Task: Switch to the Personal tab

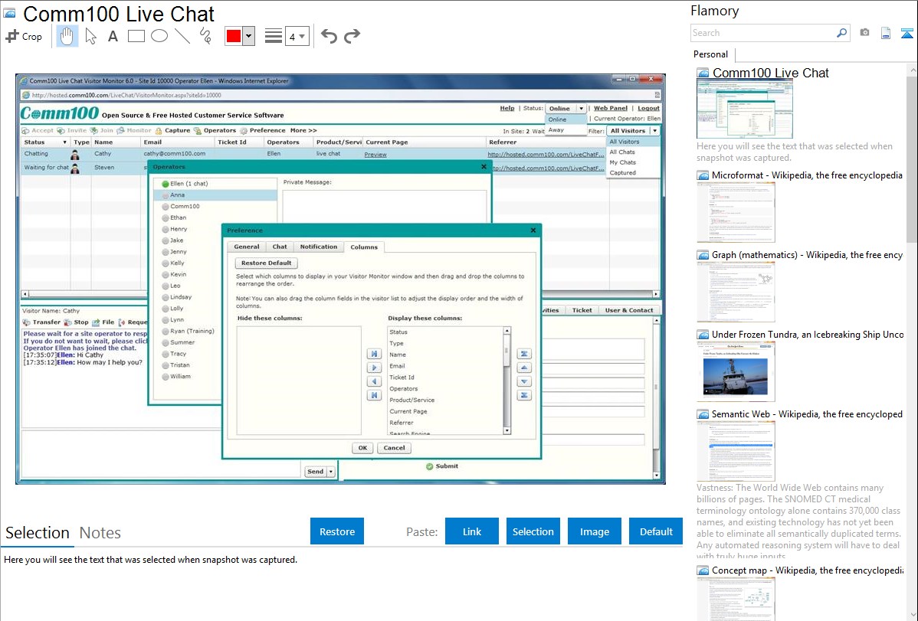Action: (x=711, y=54)
